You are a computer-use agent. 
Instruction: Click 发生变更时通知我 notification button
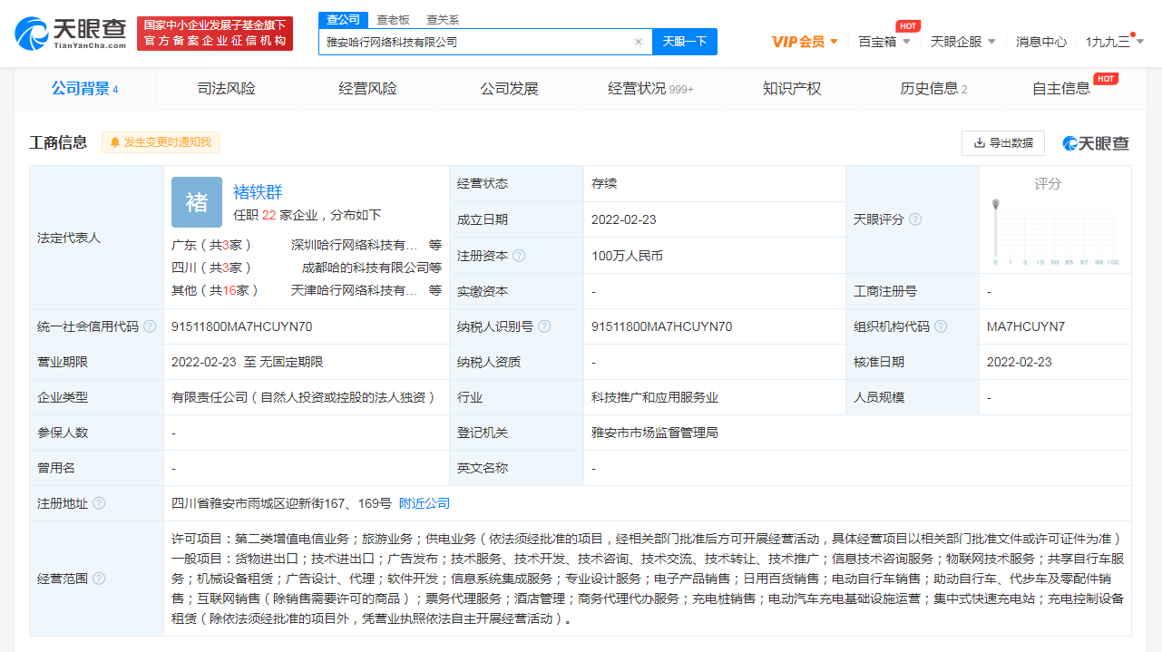pyautogui.click(x=161, y=142)
